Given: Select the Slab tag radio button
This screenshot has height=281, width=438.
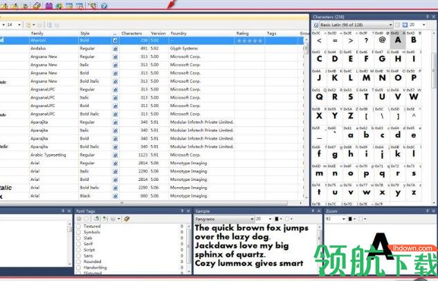Looking at the screenshot, I should coord(78,238).
